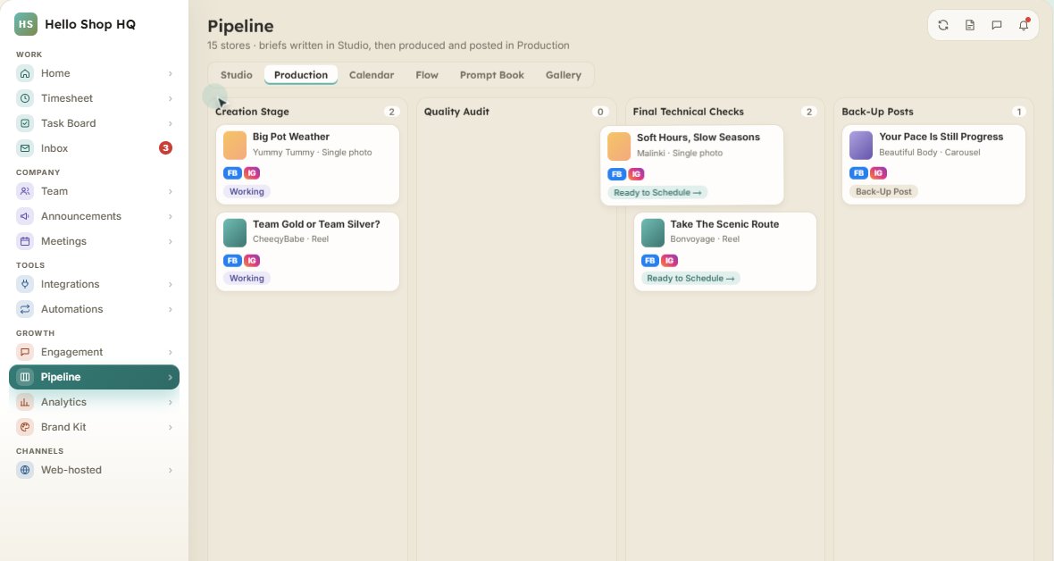Click the Task Board checkbox icon

coord(25,123)
